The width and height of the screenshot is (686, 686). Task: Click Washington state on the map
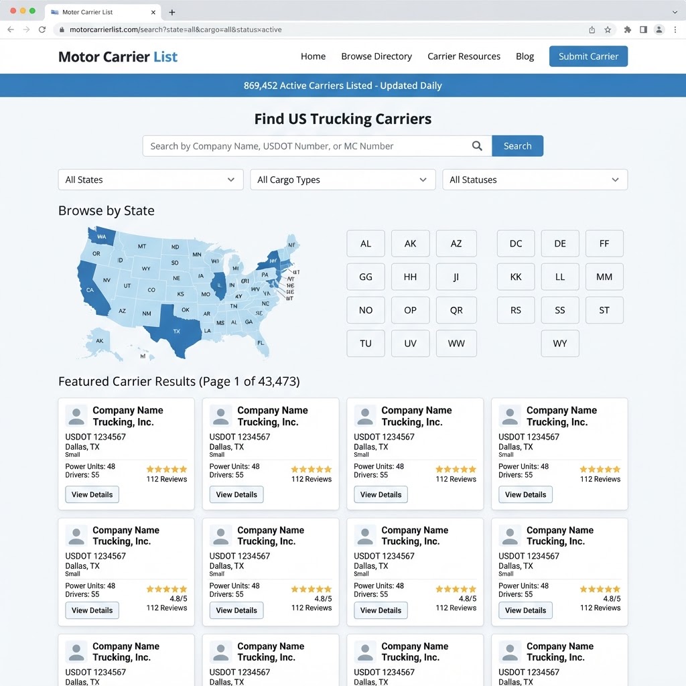click(102, 236)
